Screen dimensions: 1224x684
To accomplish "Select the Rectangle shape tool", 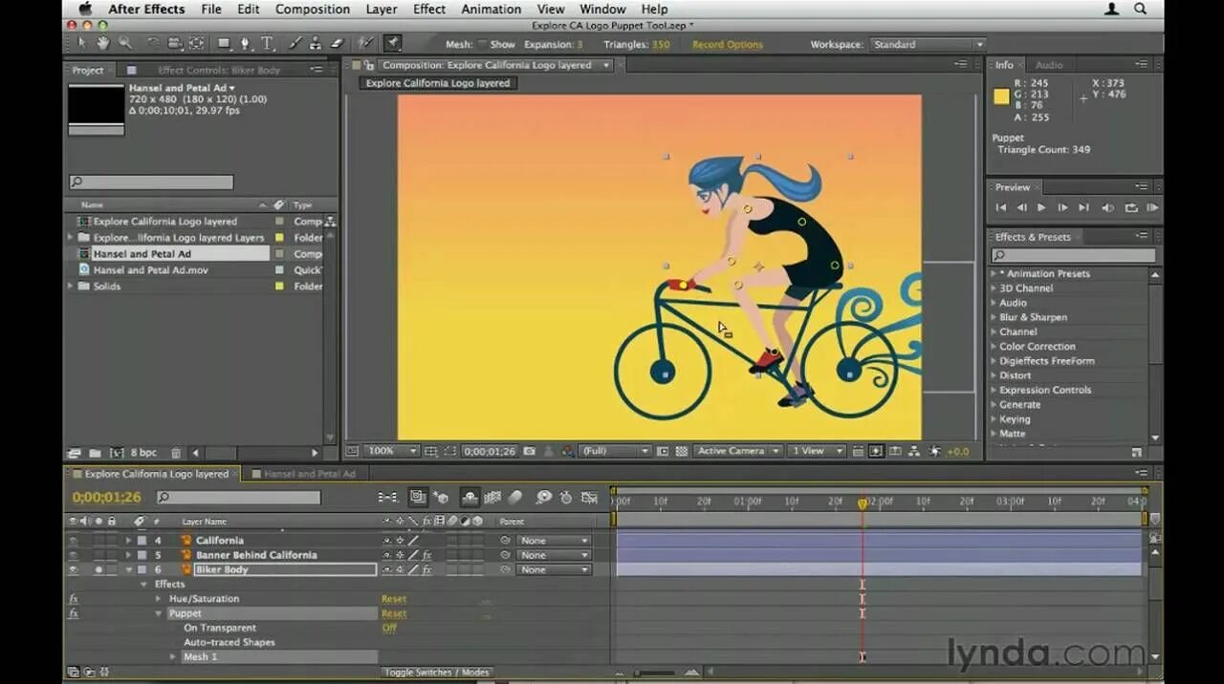I will pyautogui.click(x=224, y=43).
